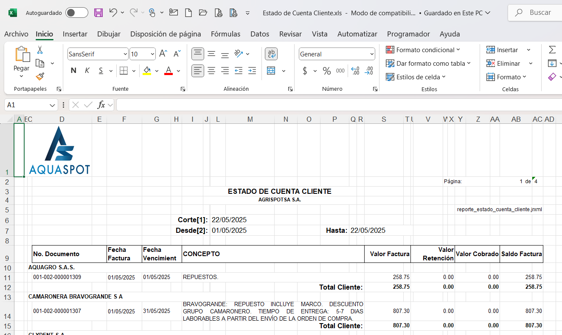
Task: Click the Increase Font Size icon
Action: [x=163, y=54]
